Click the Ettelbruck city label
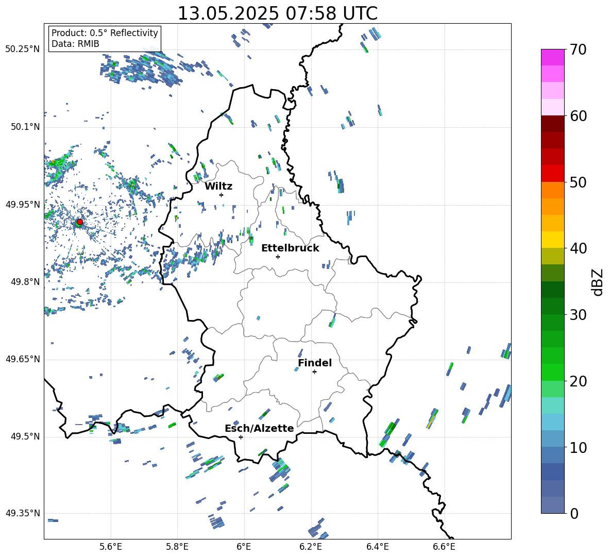This screenshot has height=557, width=610. pyautogui.click(x=290, y=248)
